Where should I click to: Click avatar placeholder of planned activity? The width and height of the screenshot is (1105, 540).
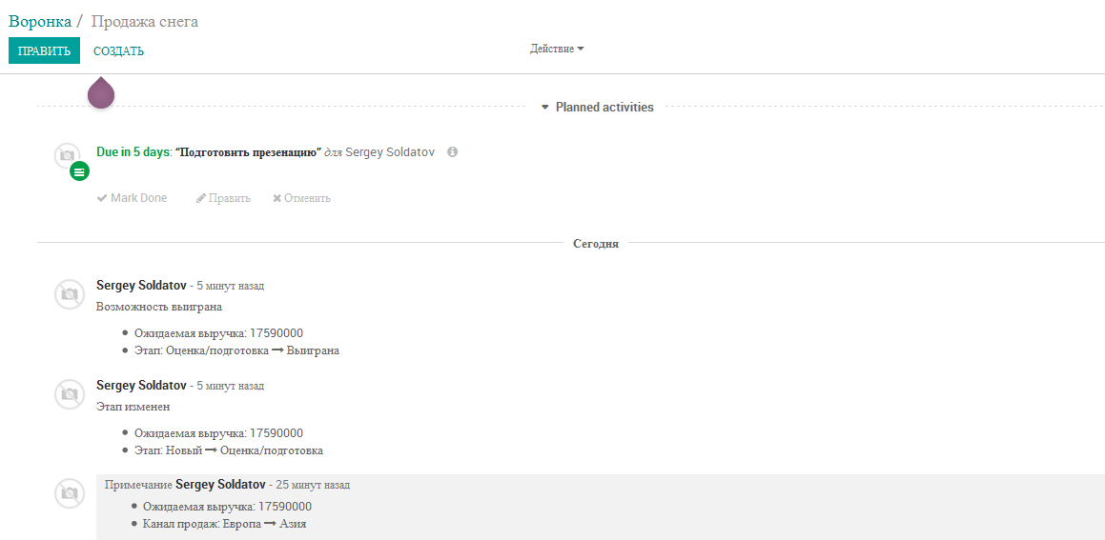coord(67,155)
